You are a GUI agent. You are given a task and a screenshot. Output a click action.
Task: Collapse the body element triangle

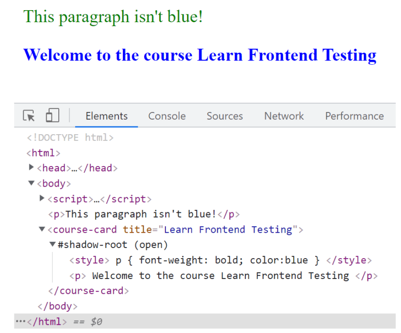[32, 183]
